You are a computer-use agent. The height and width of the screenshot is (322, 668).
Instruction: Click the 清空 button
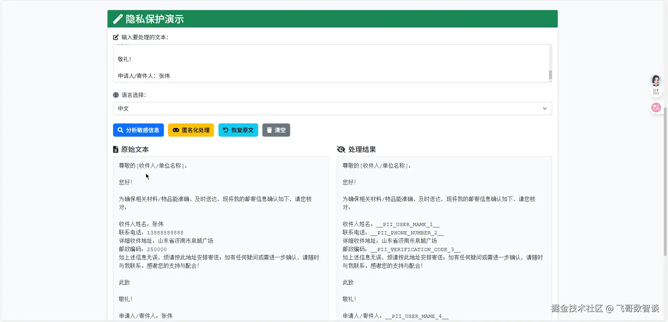[x=276, y=130]
